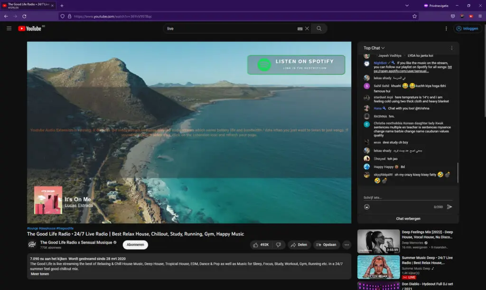The image size is (486, 290).
Task: Expand description with Meer tonen
Action: tap(40, 274)
